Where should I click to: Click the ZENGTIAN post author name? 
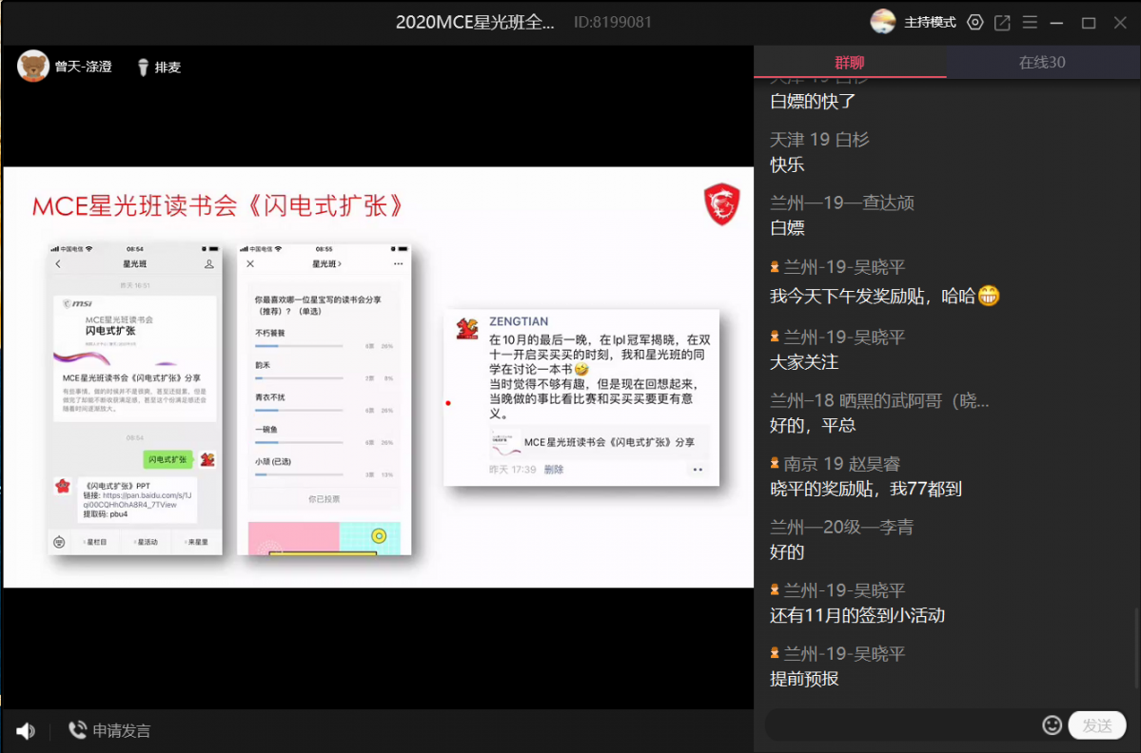tap(519, 321)
